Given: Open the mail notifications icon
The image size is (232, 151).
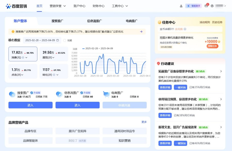Looking at the screenshot, I should click(206, 6).
